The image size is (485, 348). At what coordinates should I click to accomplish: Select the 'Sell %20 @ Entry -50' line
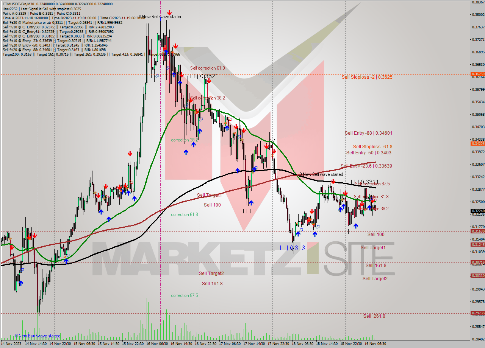click(x=55, y=45)
